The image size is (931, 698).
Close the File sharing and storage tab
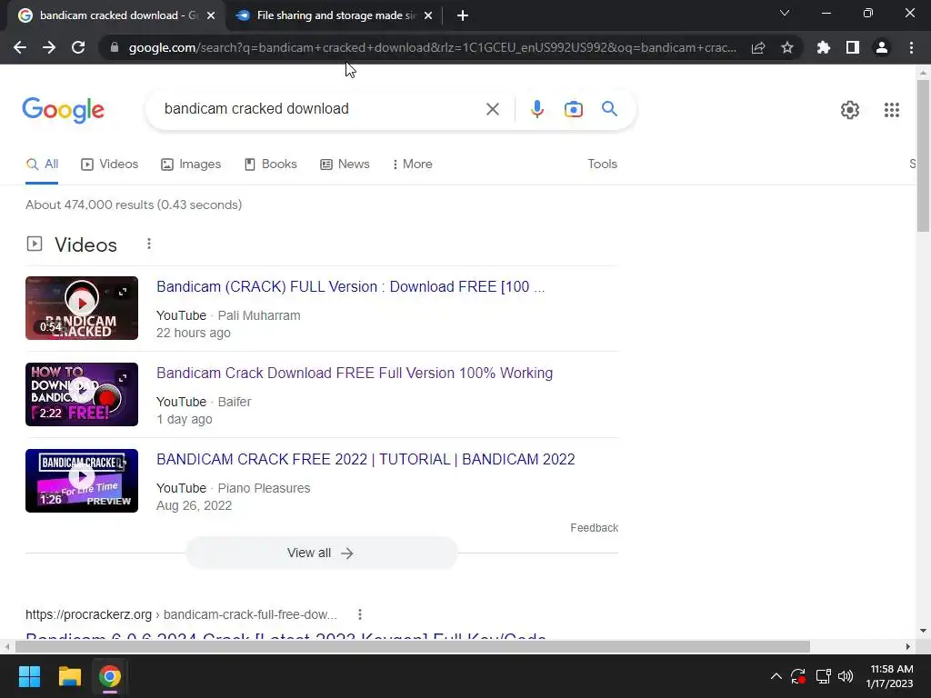point(428,16)
